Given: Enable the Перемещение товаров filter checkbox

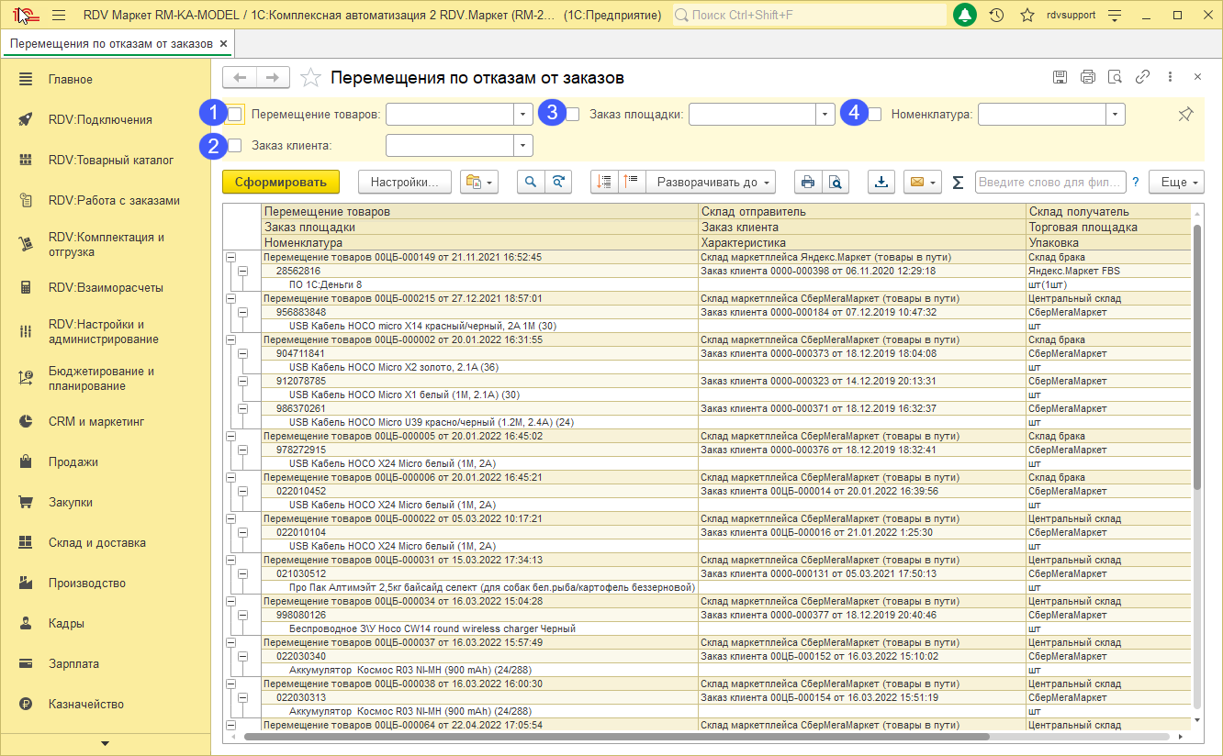Looking at the screenshot, I should pyautogui.click(x=235, y=115).
